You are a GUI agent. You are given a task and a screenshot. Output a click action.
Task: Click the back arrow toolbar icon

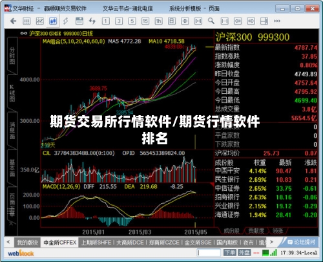pyautogui.click(x=14, y=21)
